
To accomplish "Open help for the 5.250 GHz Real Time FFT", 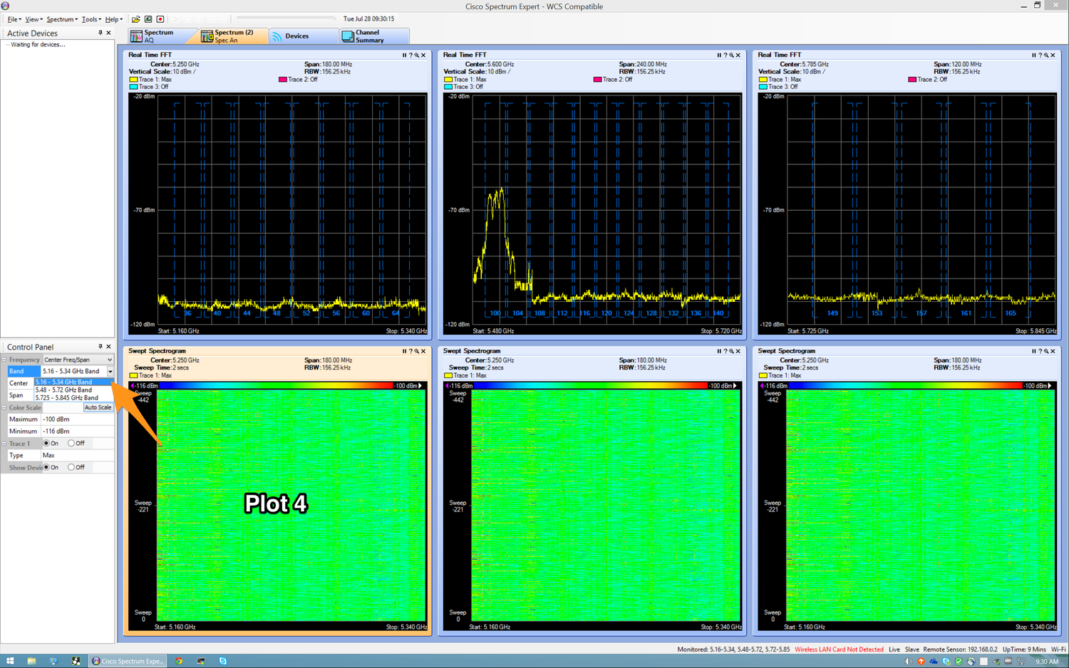I will pos(410,55).
